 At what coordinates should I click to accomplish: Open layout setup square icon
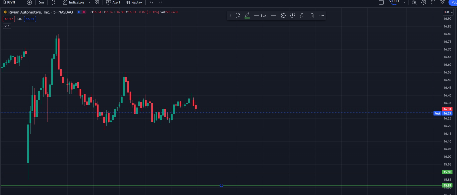coord(381,2)
